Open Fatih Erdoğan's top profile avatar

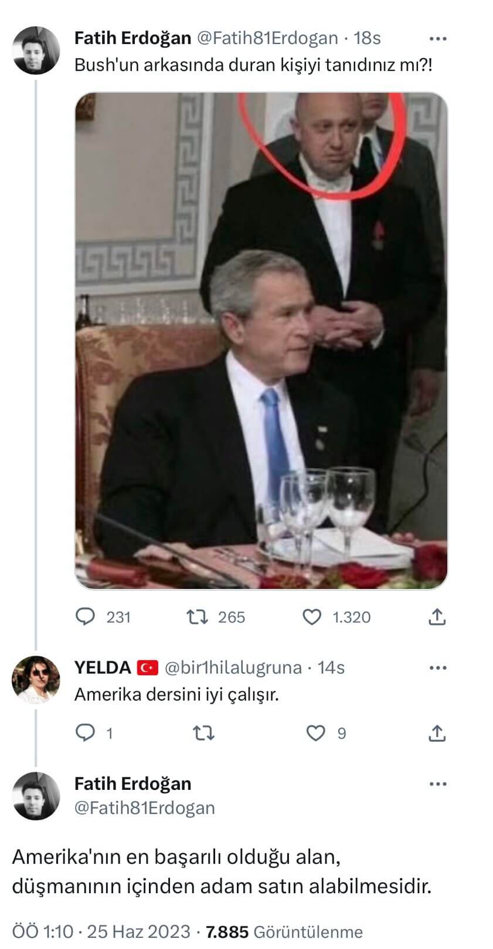(36, 51)
